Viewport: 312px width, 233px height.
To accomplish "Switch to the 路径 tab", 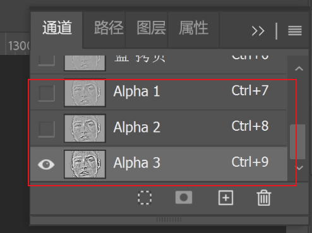I will [109, 28].
